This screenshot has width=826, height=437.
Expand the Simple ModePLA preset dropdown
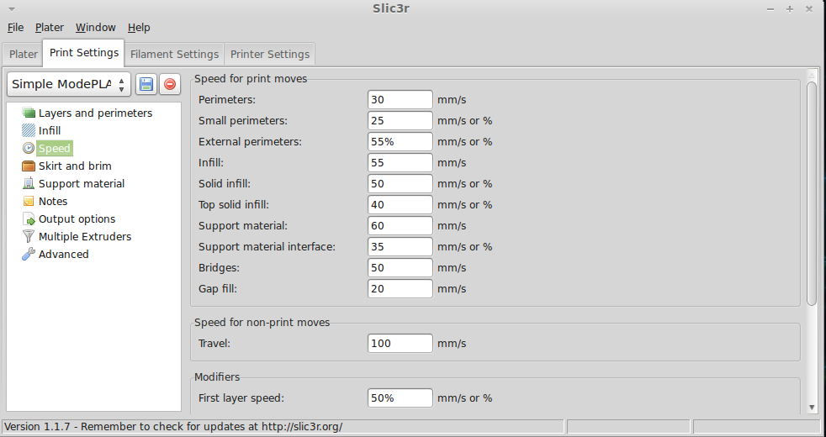pyautogui.click(x=69, y=84)
